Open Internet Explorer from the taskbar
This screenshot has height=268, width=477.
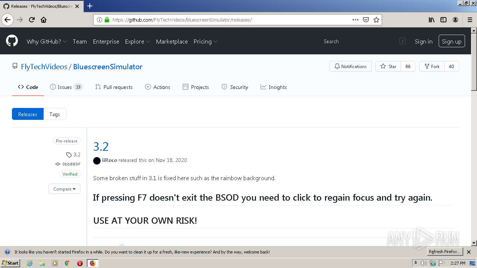click(x=29, y=263)
